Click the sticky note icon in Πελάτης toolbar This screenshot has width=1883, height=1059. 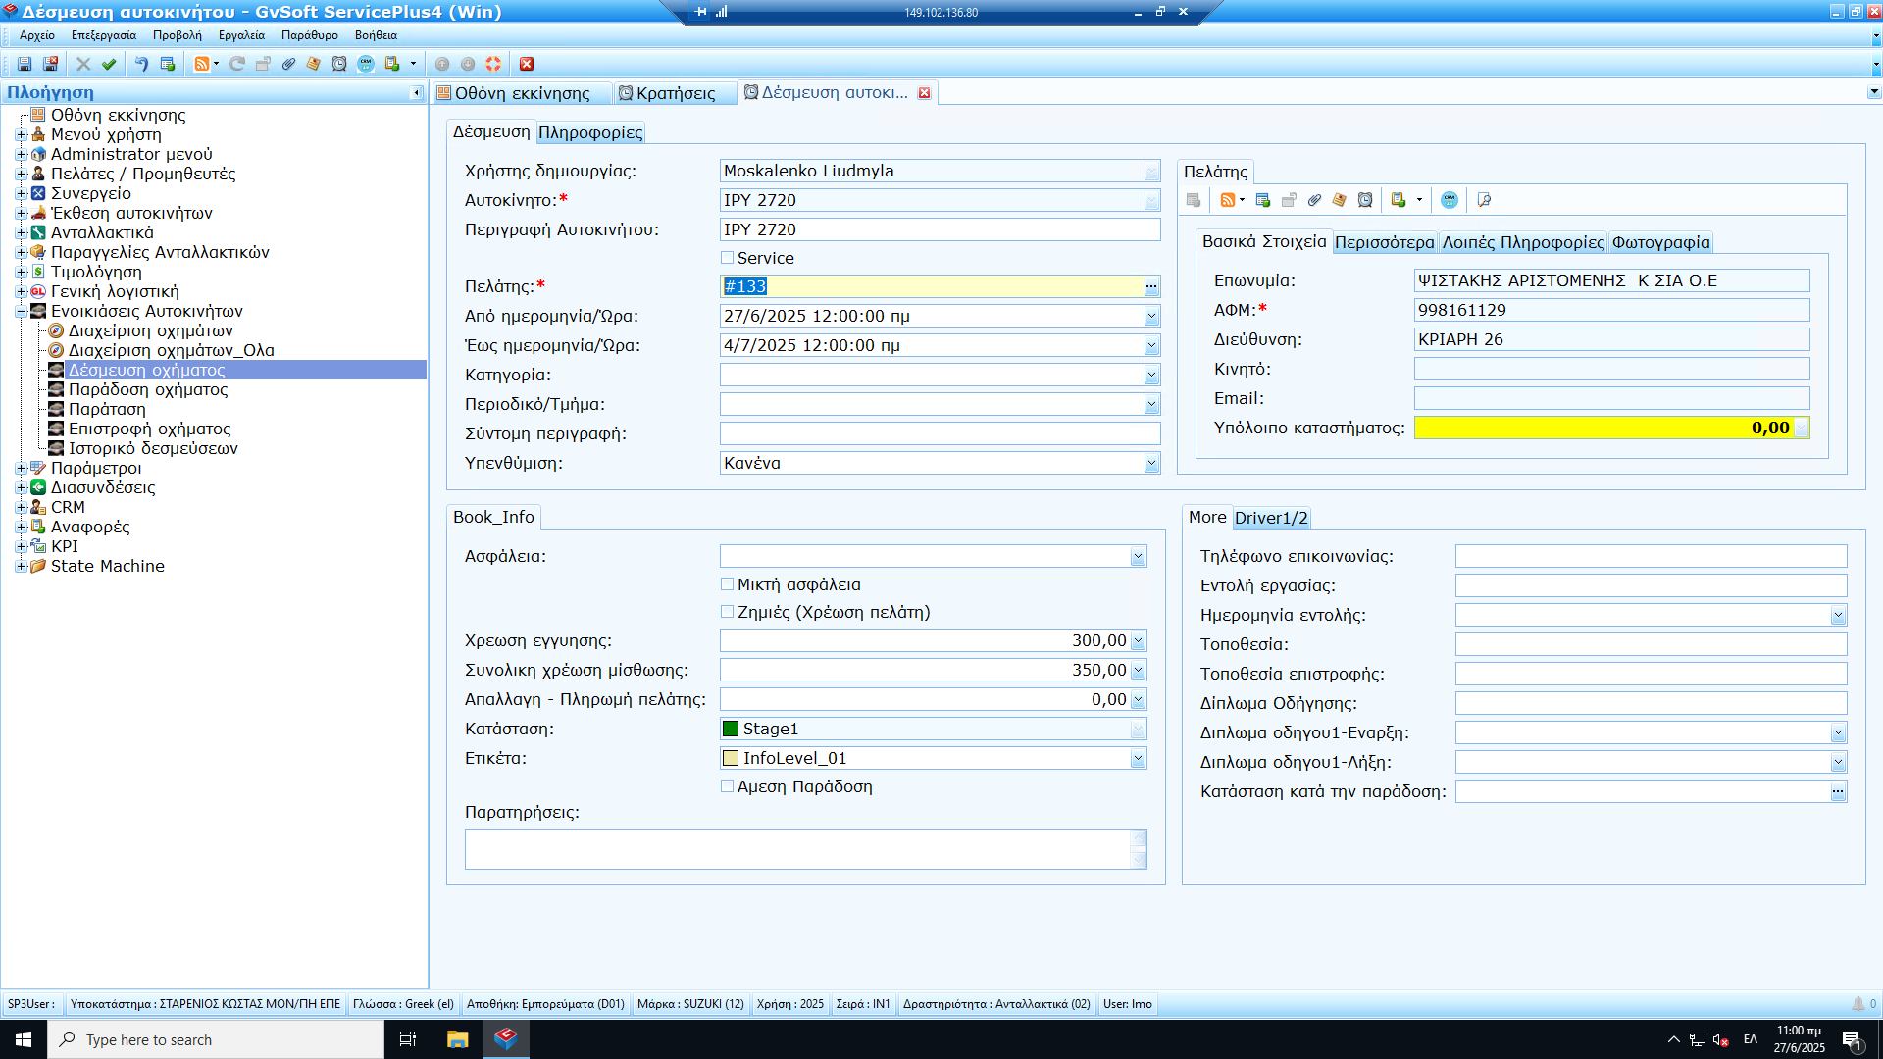[1340, 200]
